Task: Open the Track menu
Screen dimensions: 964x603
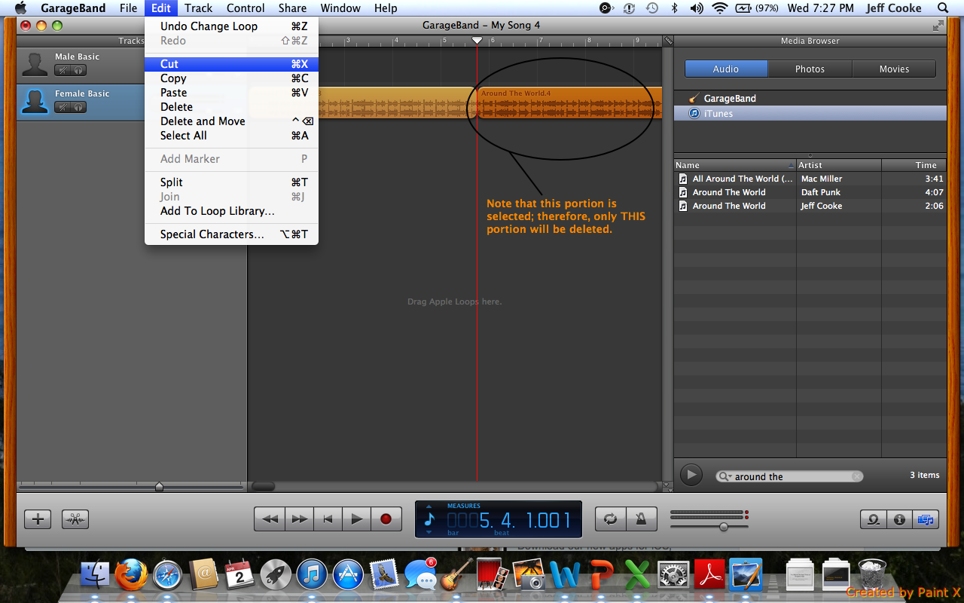Action: [x=199, y=8]
